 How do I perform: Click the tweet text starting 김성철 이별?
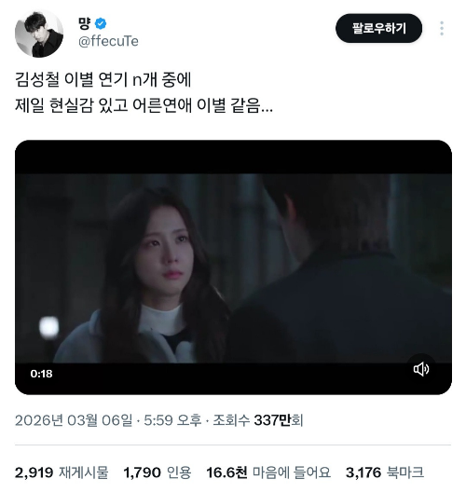click(103, 79)
